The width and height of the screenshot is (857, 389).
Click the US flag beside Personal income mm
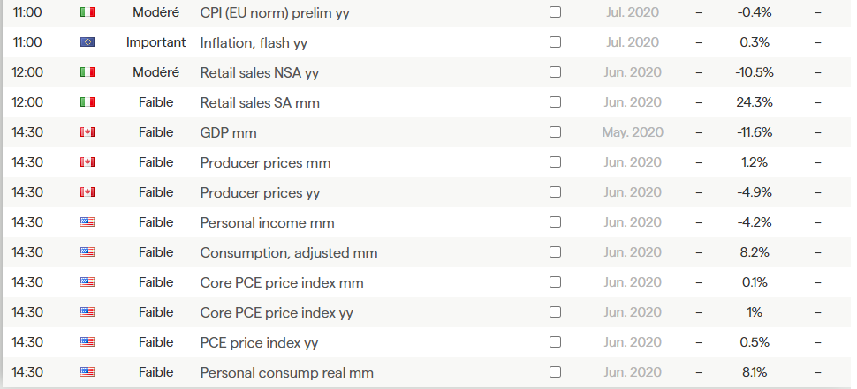87,222
